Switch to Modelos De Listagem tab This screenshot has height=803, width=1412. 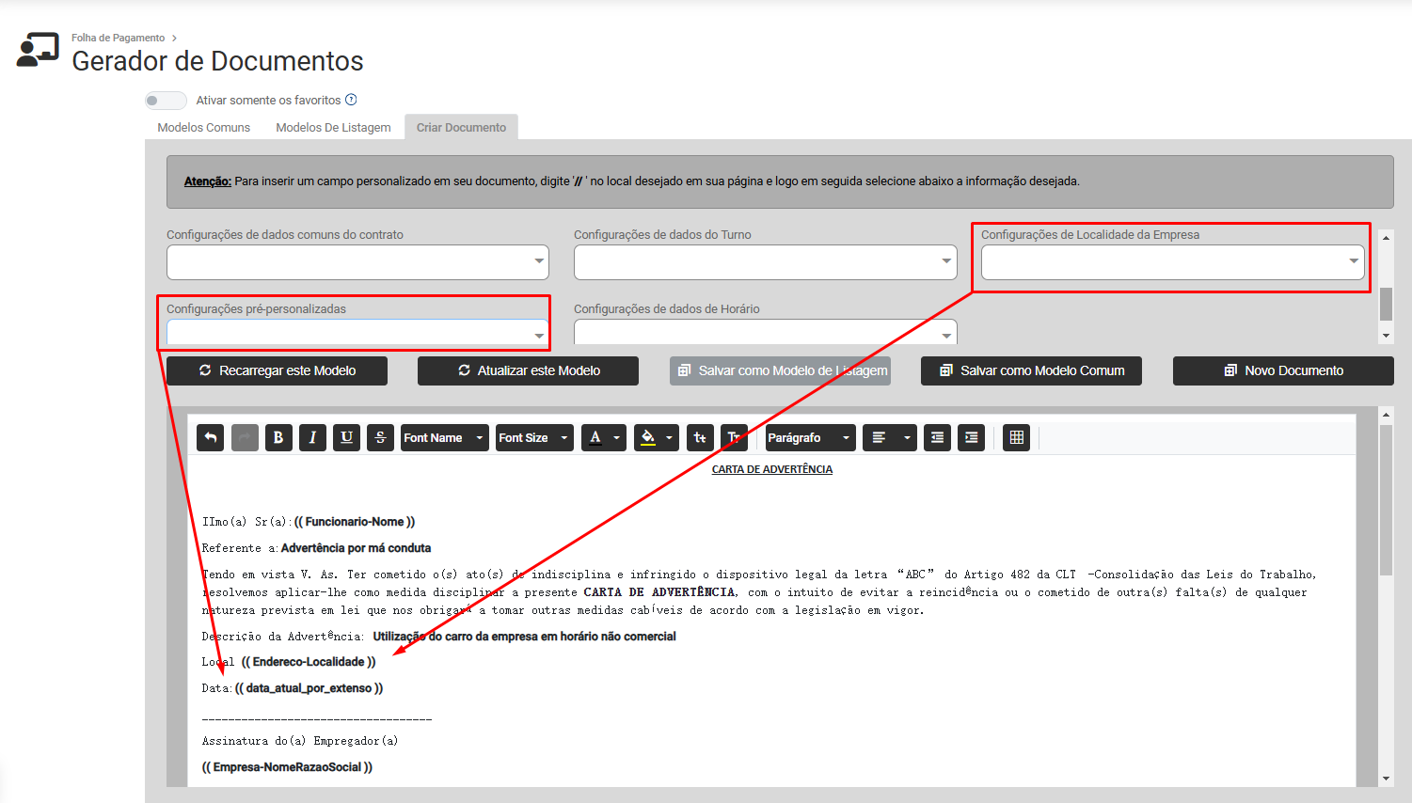point(333,127)
